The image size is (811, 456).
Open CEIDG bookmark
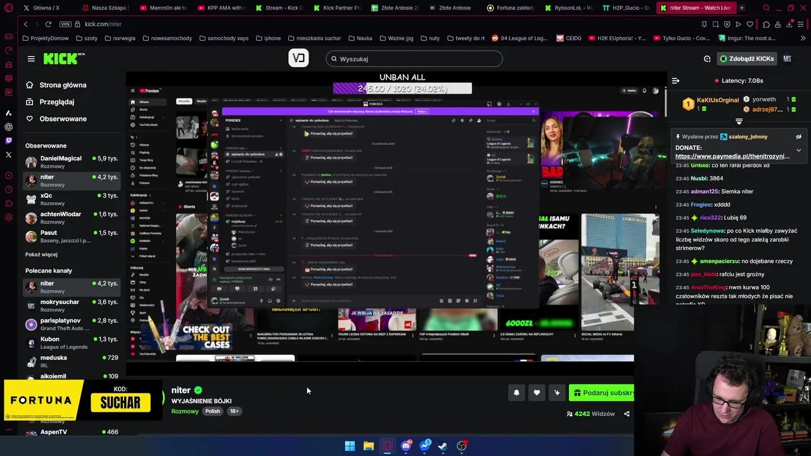pos(569,38)
